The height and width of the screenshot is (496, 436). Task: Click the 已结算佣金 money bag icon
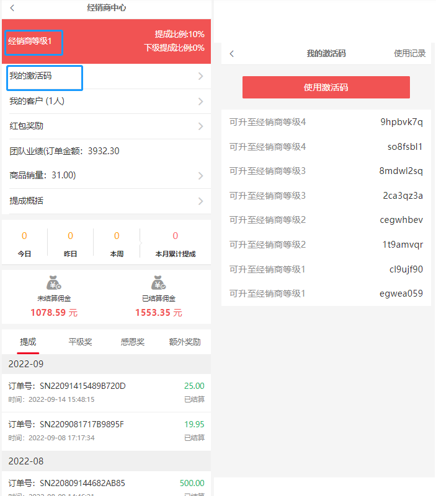click(159, 283)
